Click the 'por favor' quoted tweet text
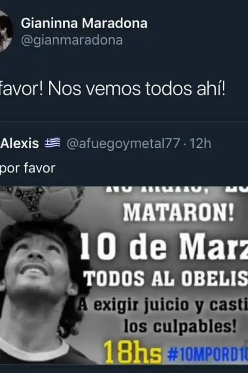This screenshot has height=373, width=248. point(28,168)
